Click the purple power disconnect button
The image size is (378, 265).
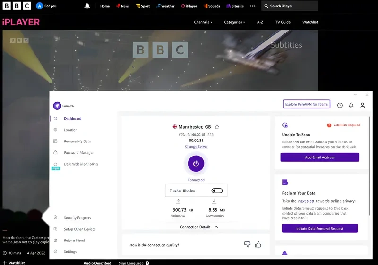coord(196,164)
